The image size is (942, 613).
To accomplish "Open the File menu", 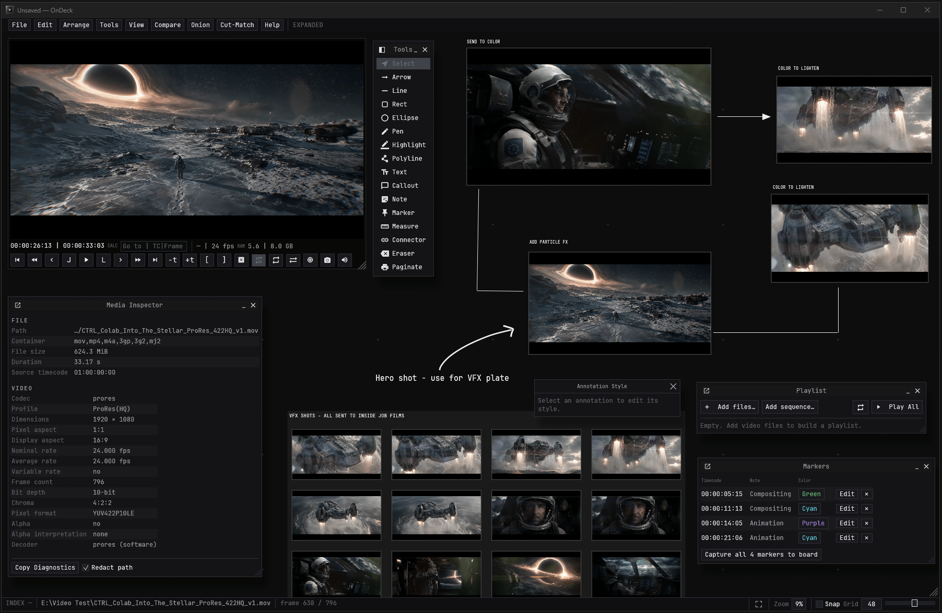I will click(19, 25).
